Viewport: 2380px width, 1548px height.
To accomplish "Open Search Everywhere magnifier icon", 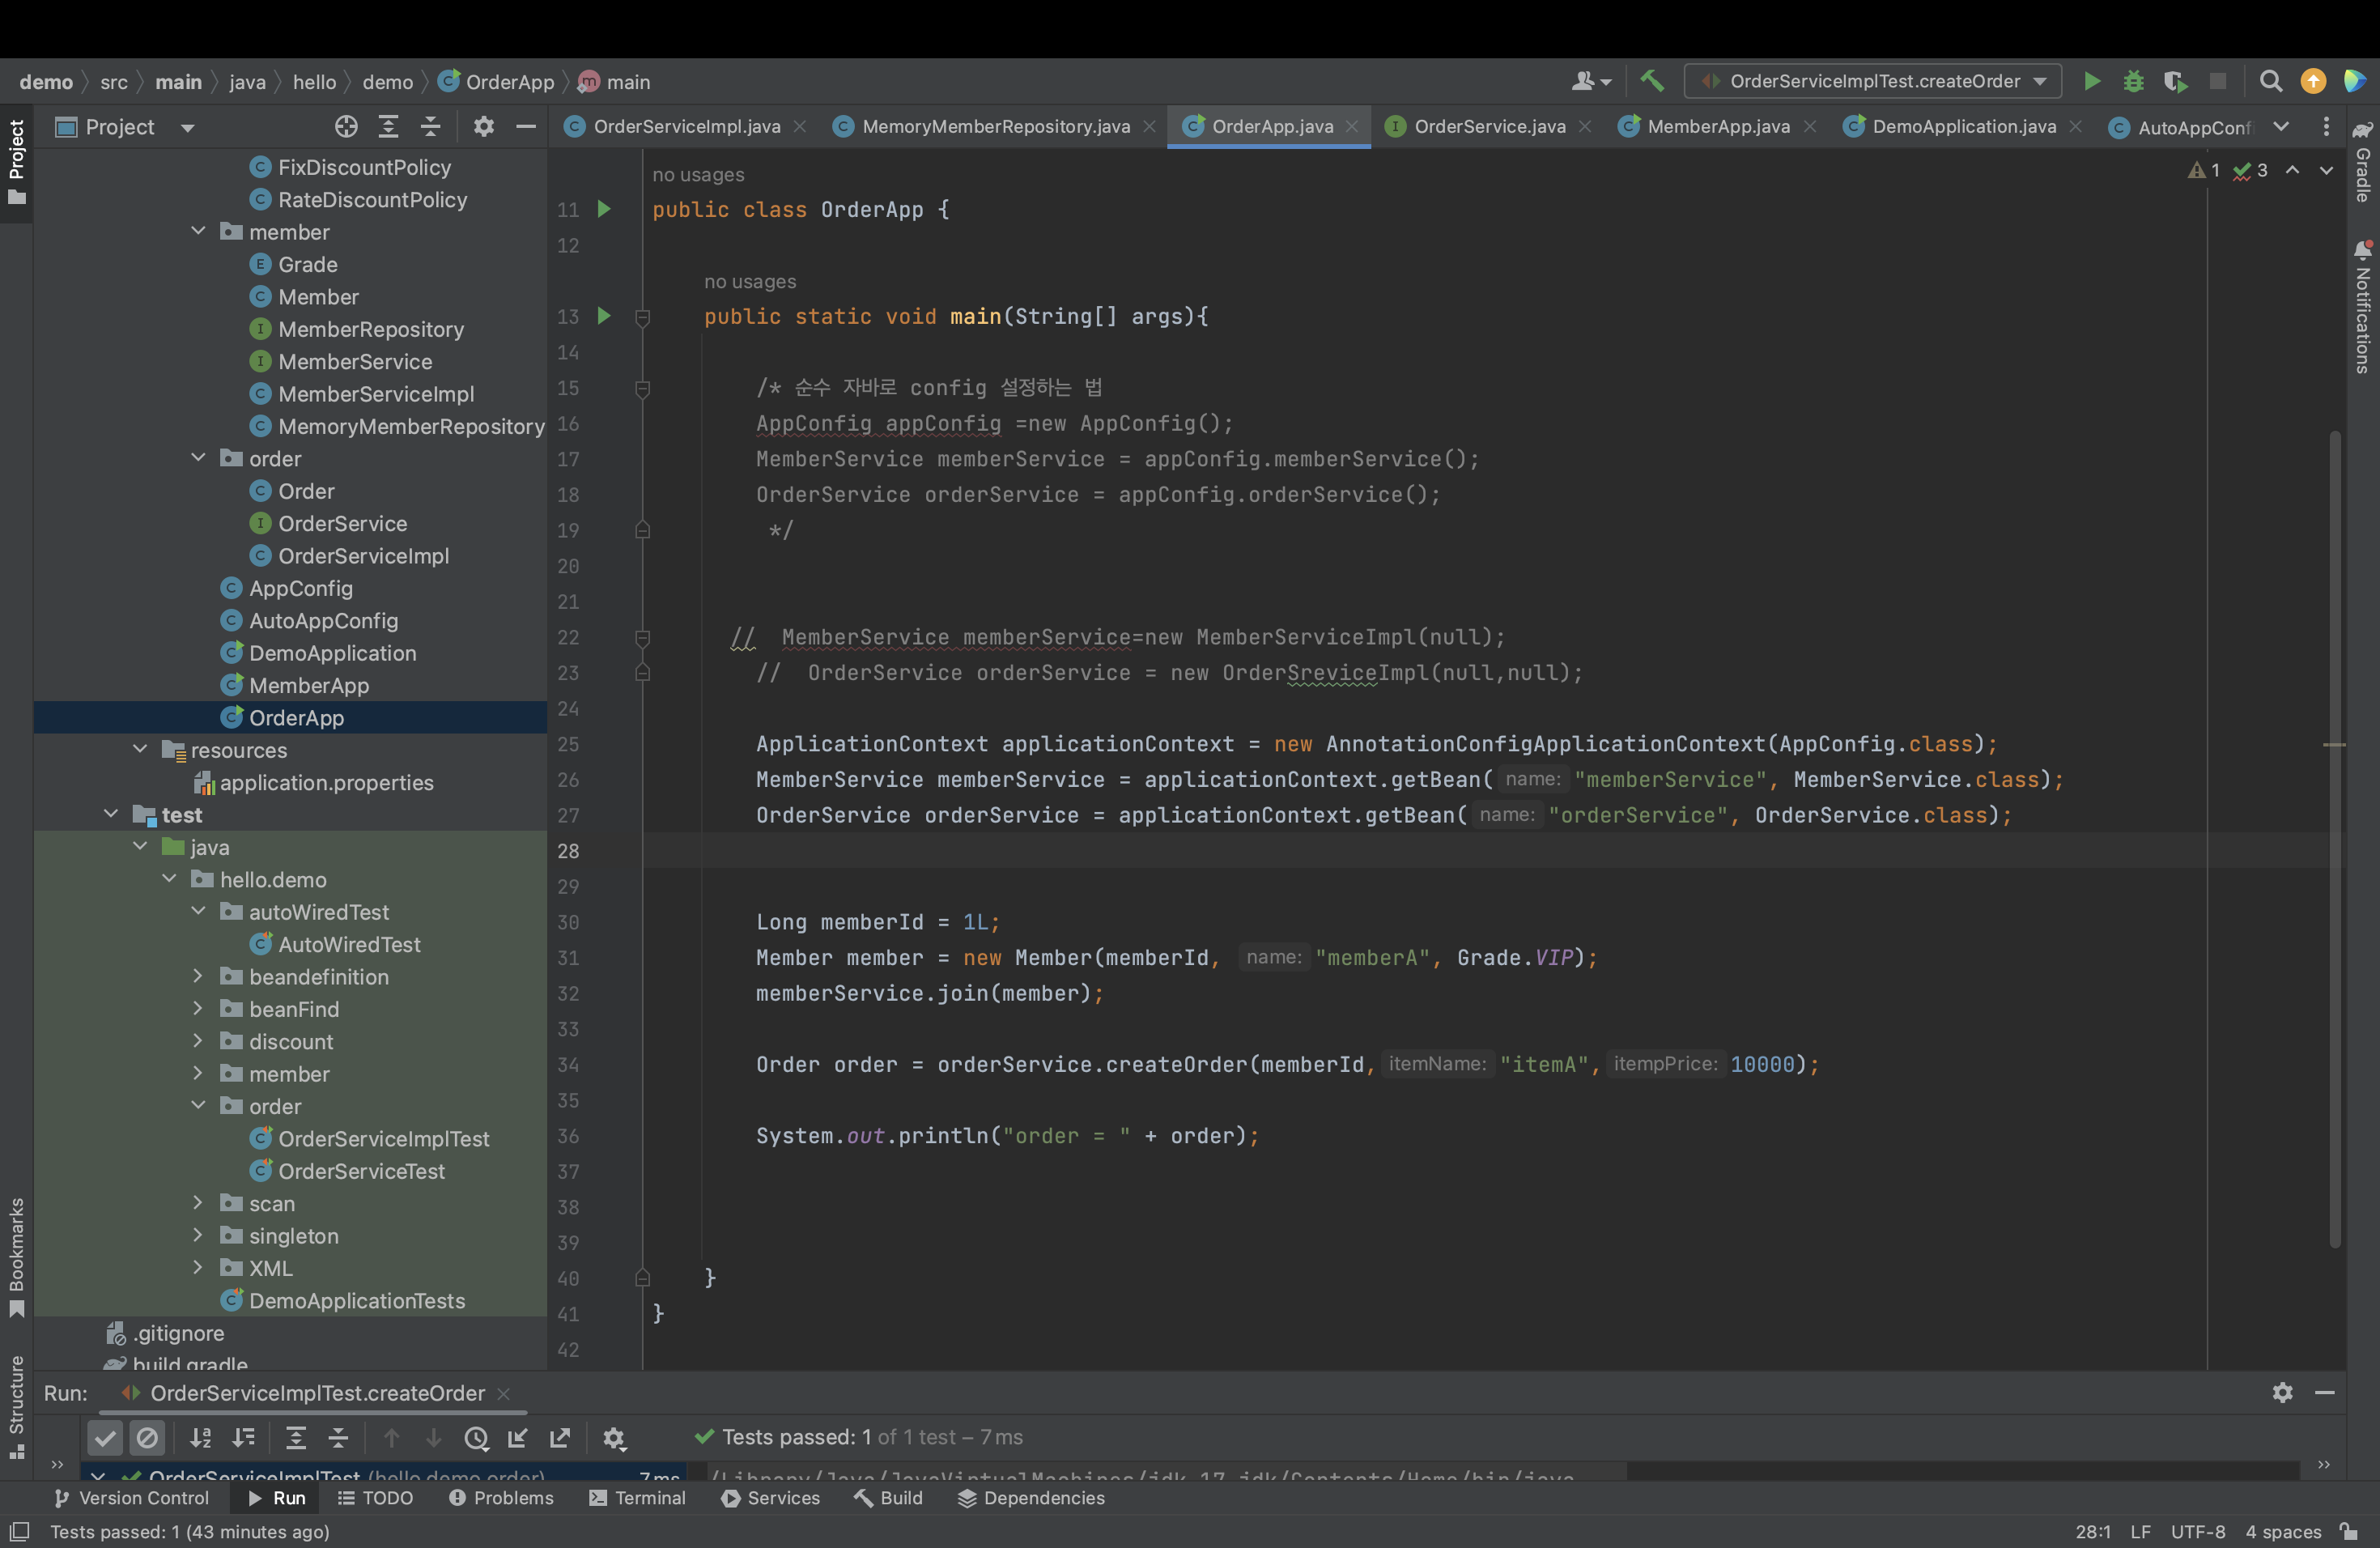I will point(2271,81).
